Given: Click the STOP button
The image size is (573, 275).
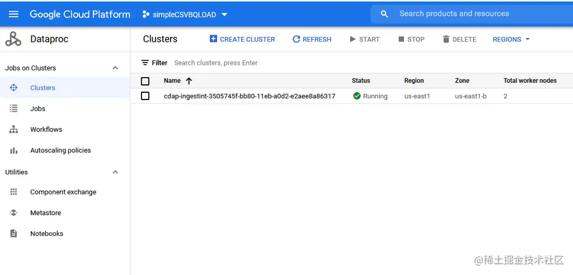Looking at the screenshot, I should click(411, 39).
